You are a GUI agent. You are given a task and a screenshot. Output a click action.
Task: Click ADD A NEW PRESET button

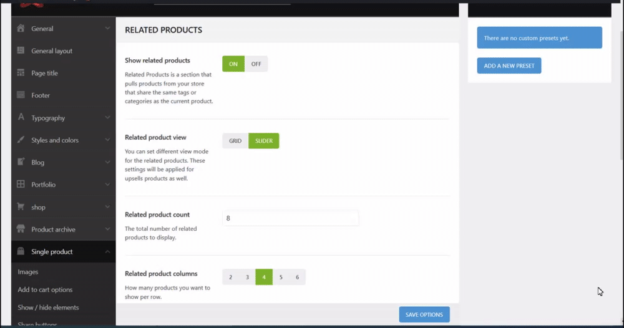click(509, 65)
